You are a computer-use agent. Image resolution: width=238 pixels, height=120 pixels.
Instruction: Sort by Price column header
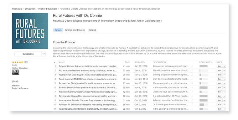coord(219,62)
